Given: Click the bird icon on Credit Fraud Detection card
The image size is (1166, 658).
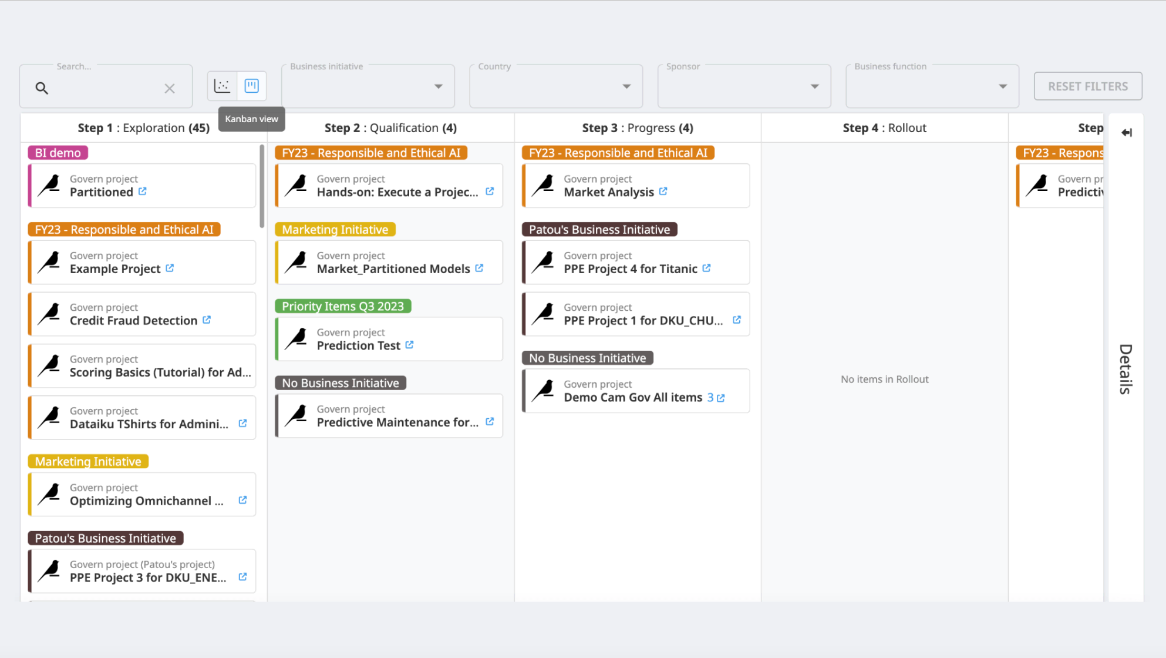Looking at the screenshot, I should click(x=49, y=314).
